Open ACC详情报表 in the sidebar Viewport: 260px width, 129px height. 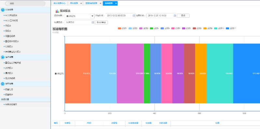(x=11, y=15)
